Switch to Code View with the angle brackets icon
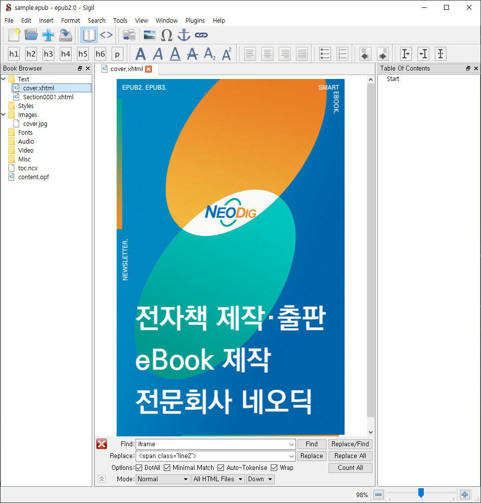The image size is (481, 503). tap(106, 35)
